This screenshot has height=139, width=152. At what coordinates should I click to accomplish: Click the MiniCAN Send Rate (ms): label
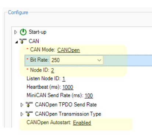click(x=55, y=95)
